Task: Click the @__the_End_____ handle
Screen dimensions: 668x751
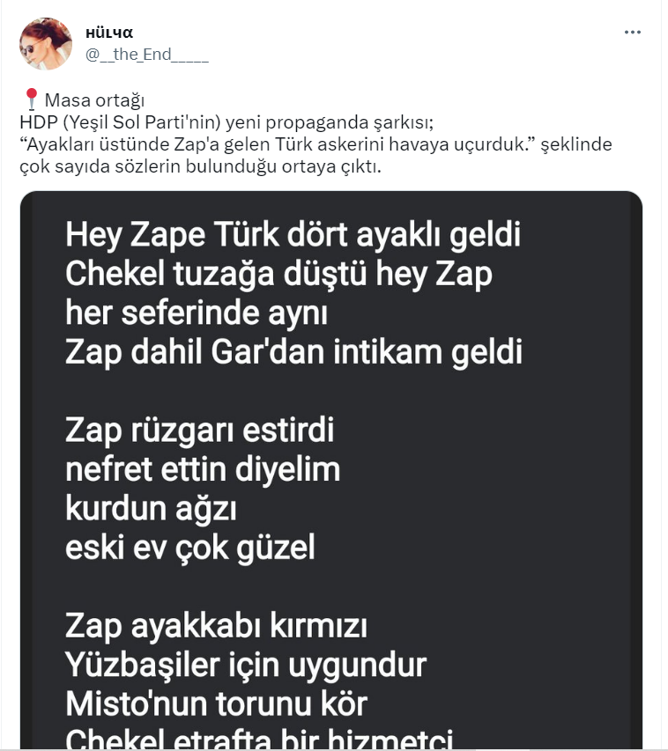Action: point(147,55)
